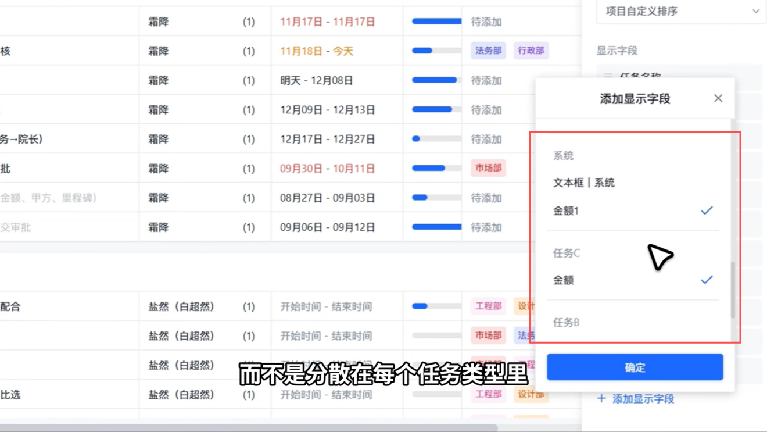This screenshot has height=432, width=767.
Task: Click task name 金额、甲方、里程碑)
Action: 48,198
